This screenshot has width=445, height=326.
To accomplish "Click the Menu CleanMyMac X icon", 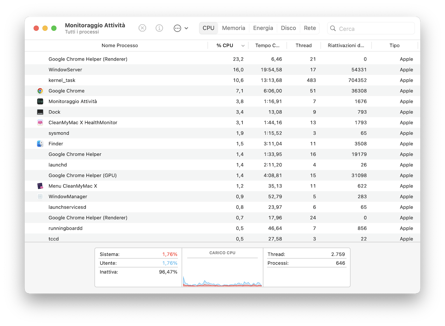I will point(40,186).
